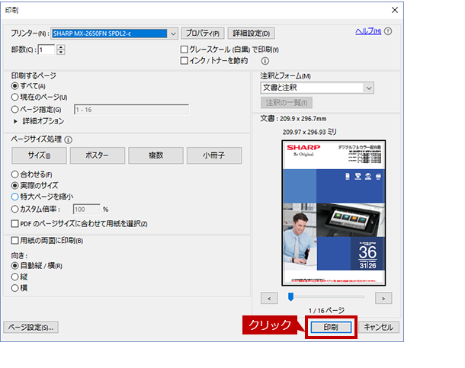Choose the 複数 page handling tab
The image size is (465, 368).
click(156, 155)
